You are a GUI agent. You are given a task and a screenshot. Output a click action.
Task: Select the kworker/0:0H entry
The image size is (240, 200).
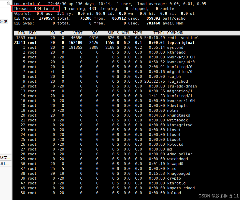(181, 57)
